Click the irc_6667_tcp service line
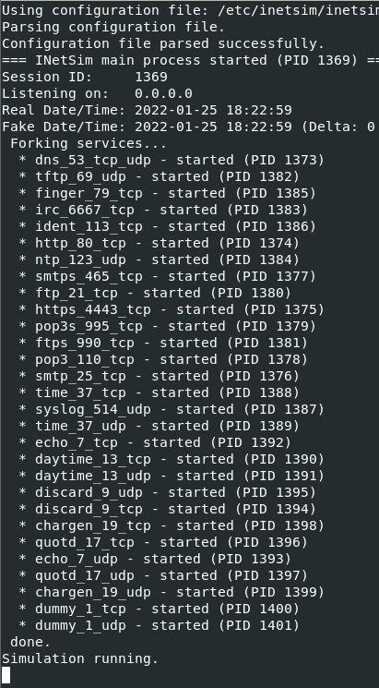Image resolution: width=379 pixels, height=688 pixels. 163,210
